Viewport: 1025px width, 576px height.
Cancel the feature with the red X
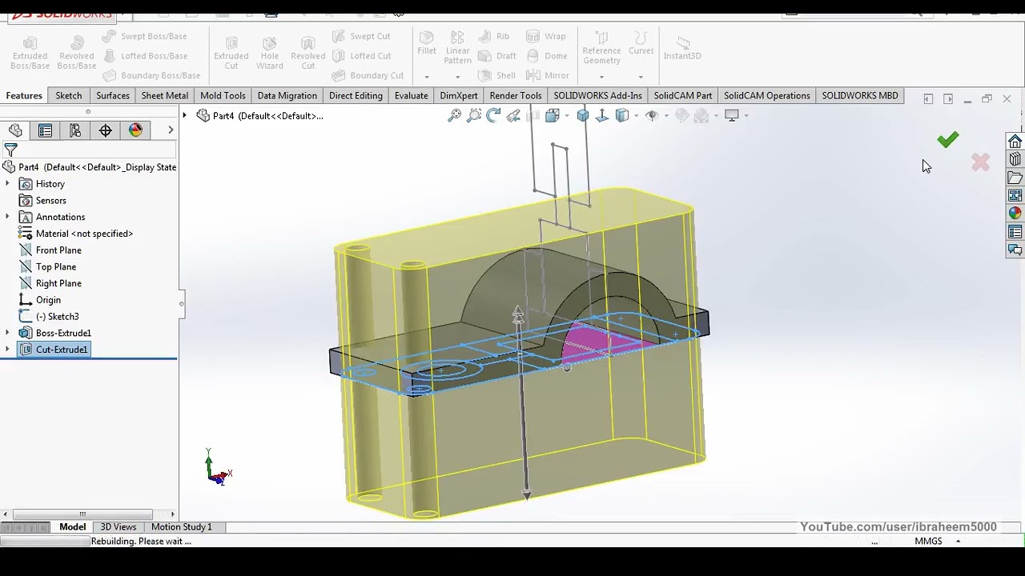pos(980,162)
